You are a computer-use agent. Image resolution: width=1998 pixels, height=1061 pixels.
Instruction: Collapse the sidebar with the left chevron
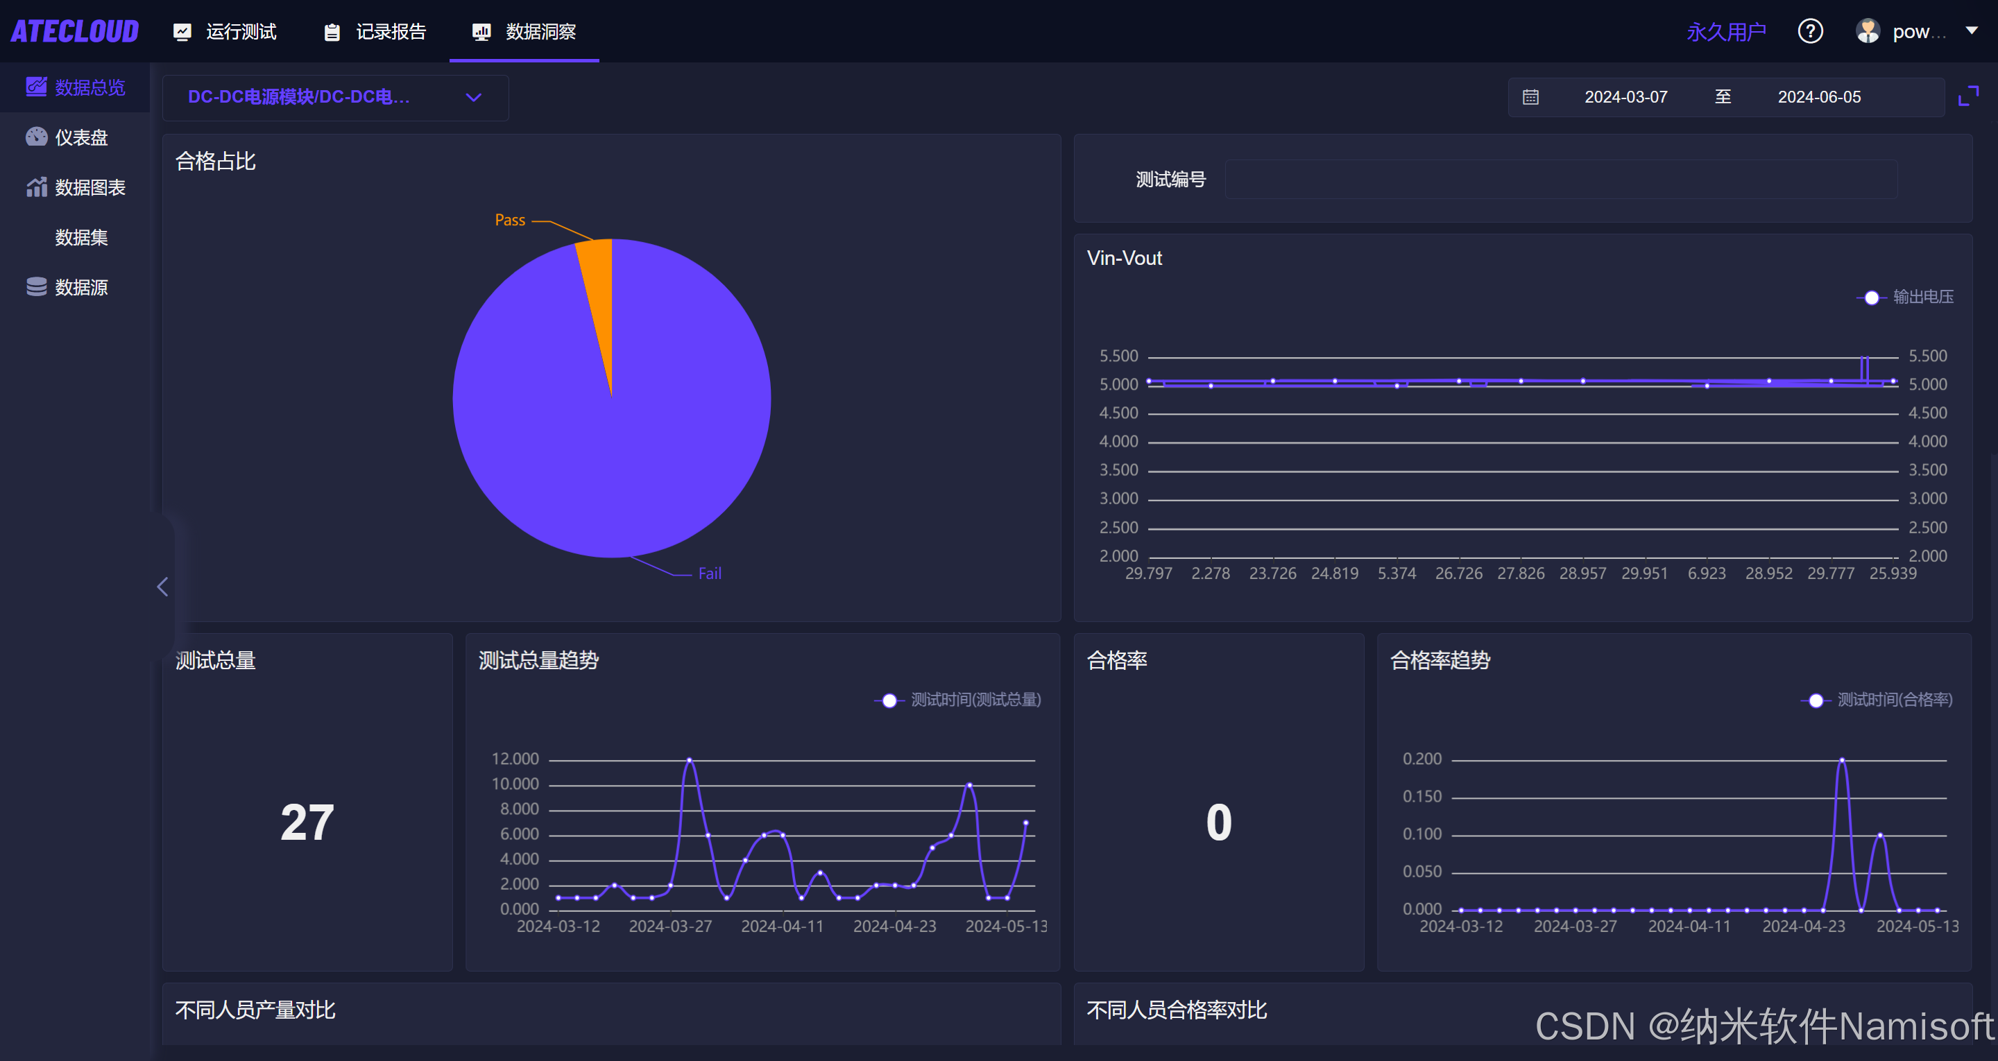(x=162, y=587)
